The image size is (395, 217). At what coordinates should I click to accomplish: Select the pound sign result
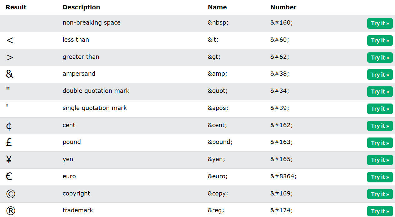pyautogui.click(x=9, y=142)
